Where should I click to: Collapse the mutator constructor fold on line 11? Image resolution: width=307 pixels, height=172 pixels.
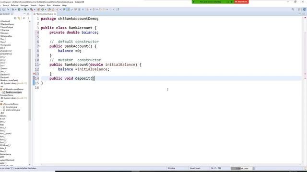coord(40,64)
